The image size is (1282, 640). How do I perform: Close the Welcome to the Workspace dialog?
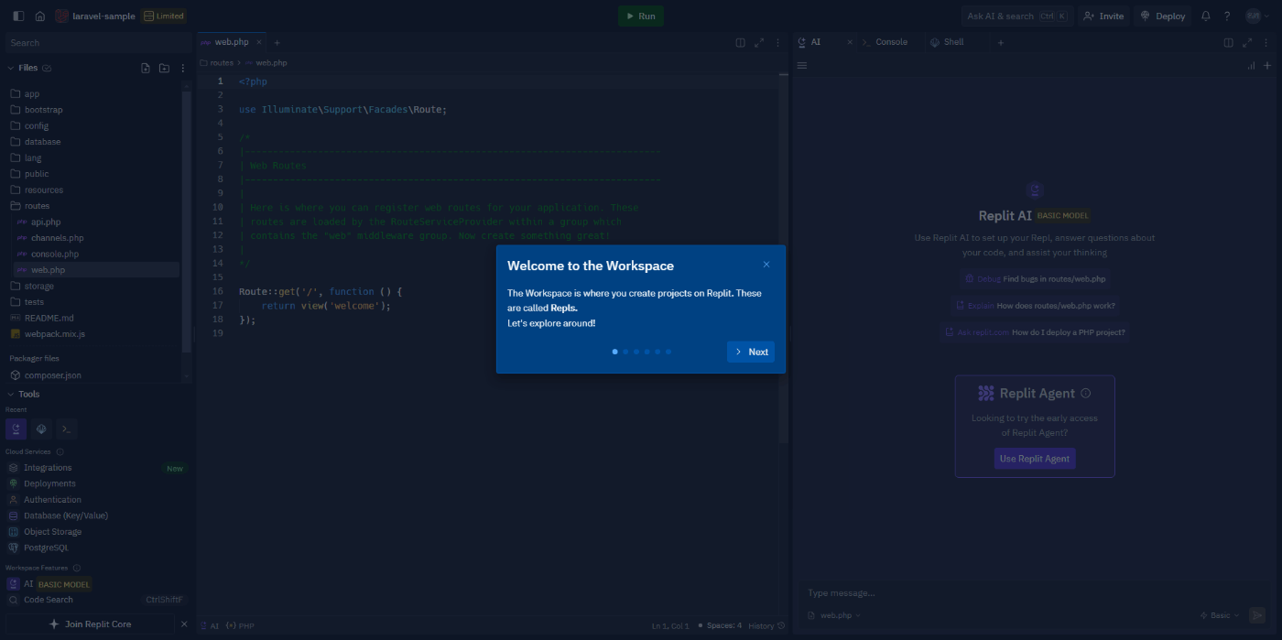(766, 265)
